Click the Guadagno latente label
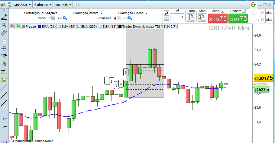 [86, 13]
